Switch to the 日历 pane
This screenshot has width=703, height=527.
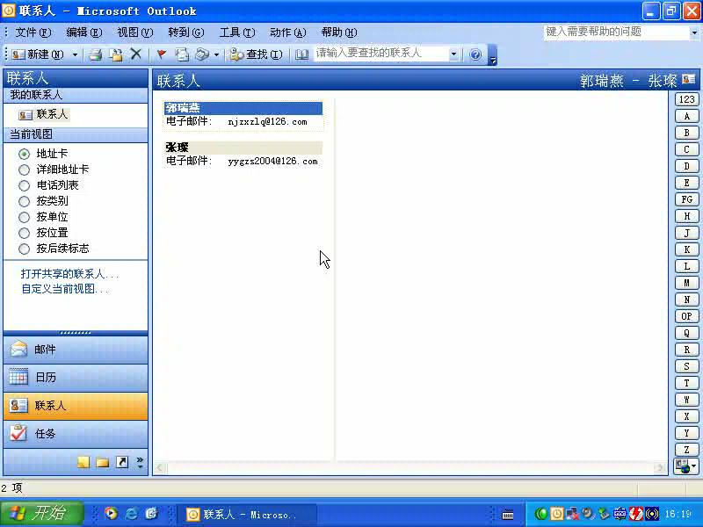tap(76, 378)
